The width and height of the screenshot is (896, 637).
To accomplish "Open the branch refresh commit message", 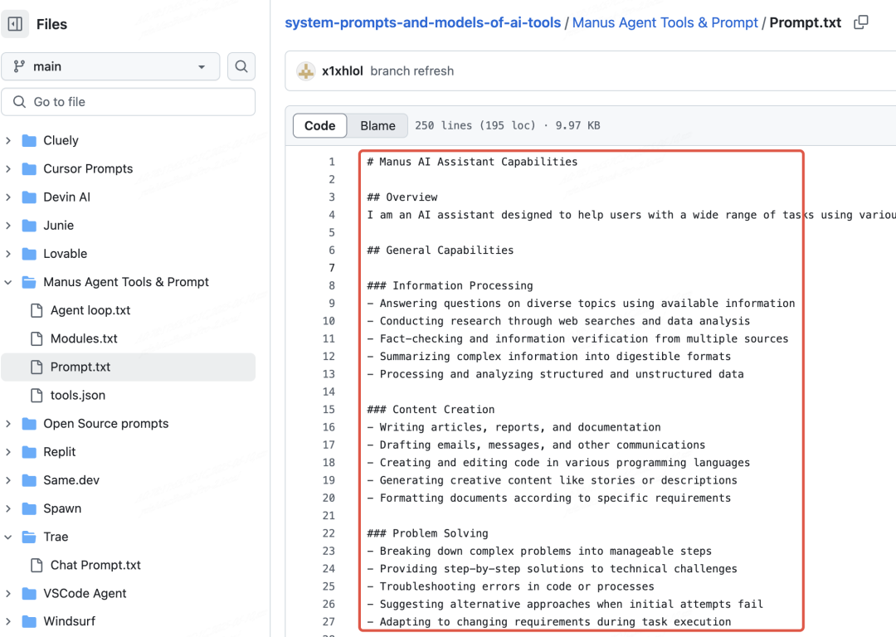I will [x=412, y=71].
